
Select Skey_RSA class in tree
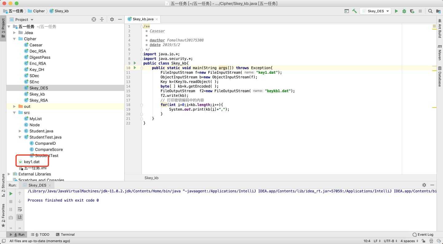click(38, 100)
